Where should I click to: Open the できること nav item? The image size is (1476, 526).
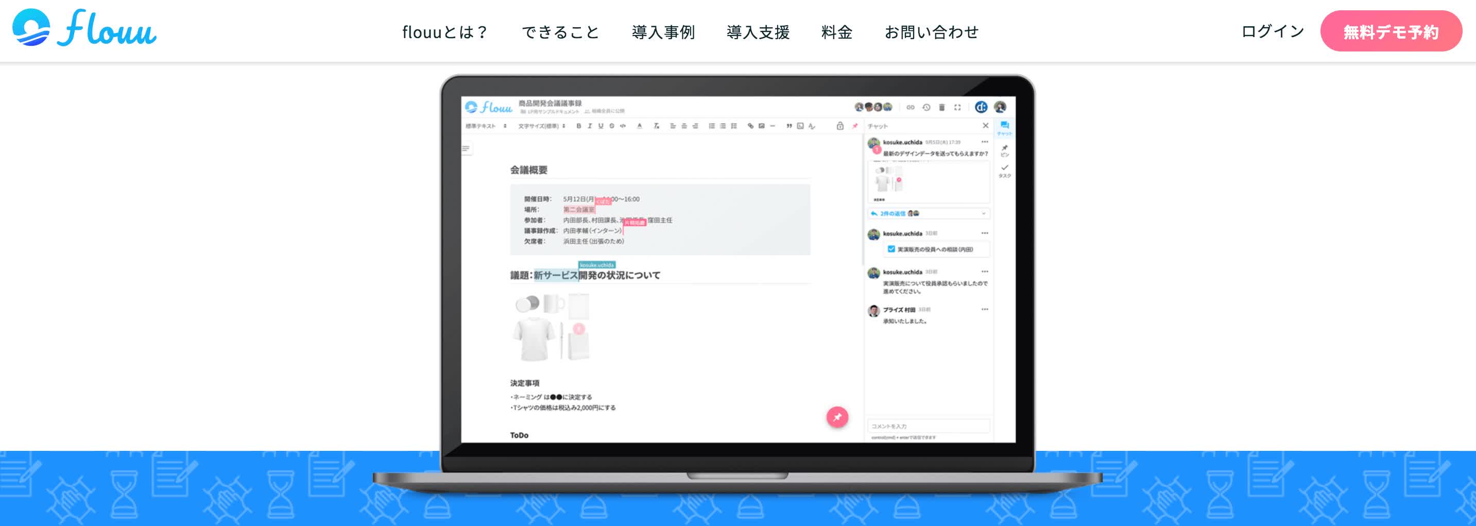[x=560, y=32]
